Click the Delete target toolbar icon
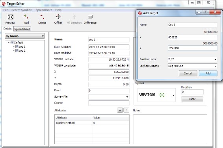This screenshot has width=223, height=148. pyautogui.click(x=42, y=19)
